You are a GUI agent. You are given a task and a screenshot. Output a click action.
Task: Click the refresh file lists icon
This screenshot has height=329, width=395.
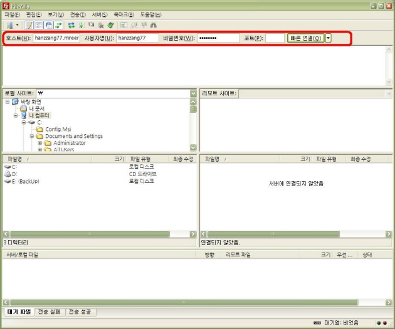click(x=71, y=25)
